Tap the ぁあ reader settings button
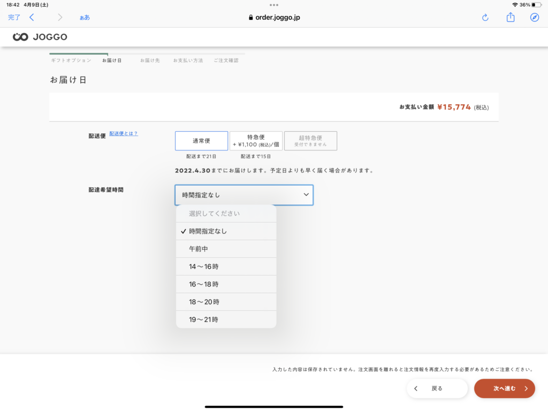This screenshot has height=411, width=548. click(x=85, y=17)
